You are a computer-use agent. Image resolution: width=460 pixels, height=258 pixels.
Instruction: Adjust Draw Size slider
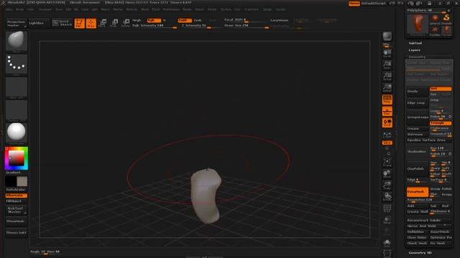[247, 26]
